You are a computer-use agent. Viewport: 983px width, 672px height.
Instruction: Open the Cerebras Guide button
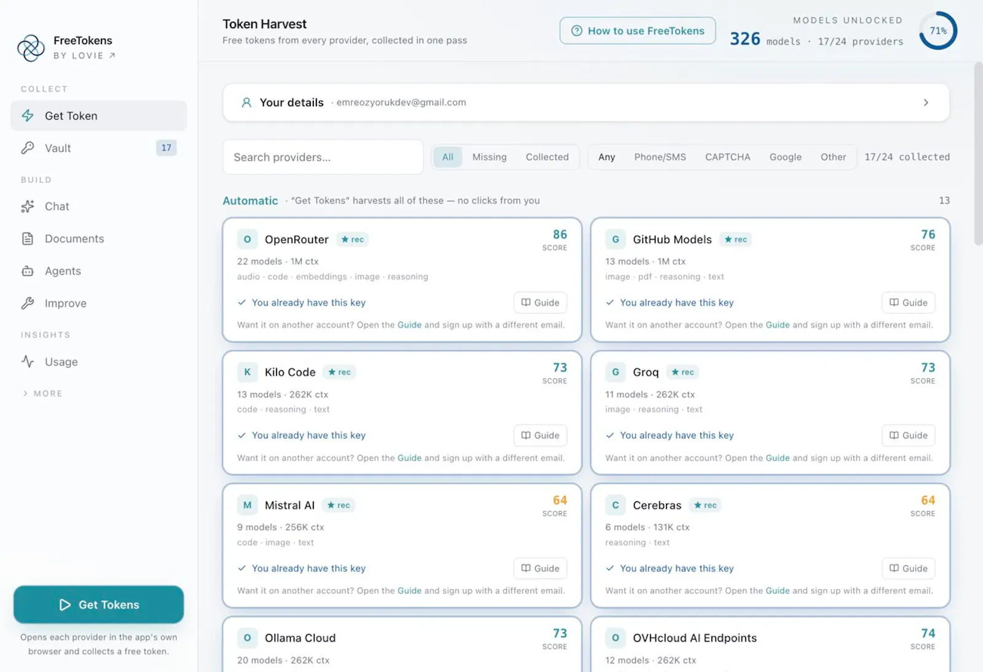click(909, 568)
